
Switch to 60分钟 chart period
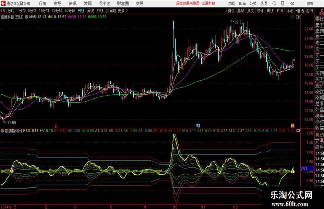pyautogui.click(x=70, y=11)
